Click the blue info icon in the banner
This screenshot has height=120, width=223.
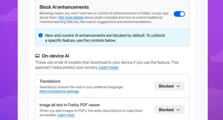click(40, 35)
